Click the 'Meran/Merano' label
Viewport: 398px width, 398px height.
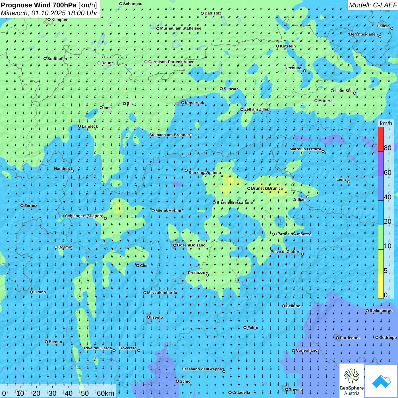[x=169, y=211]
